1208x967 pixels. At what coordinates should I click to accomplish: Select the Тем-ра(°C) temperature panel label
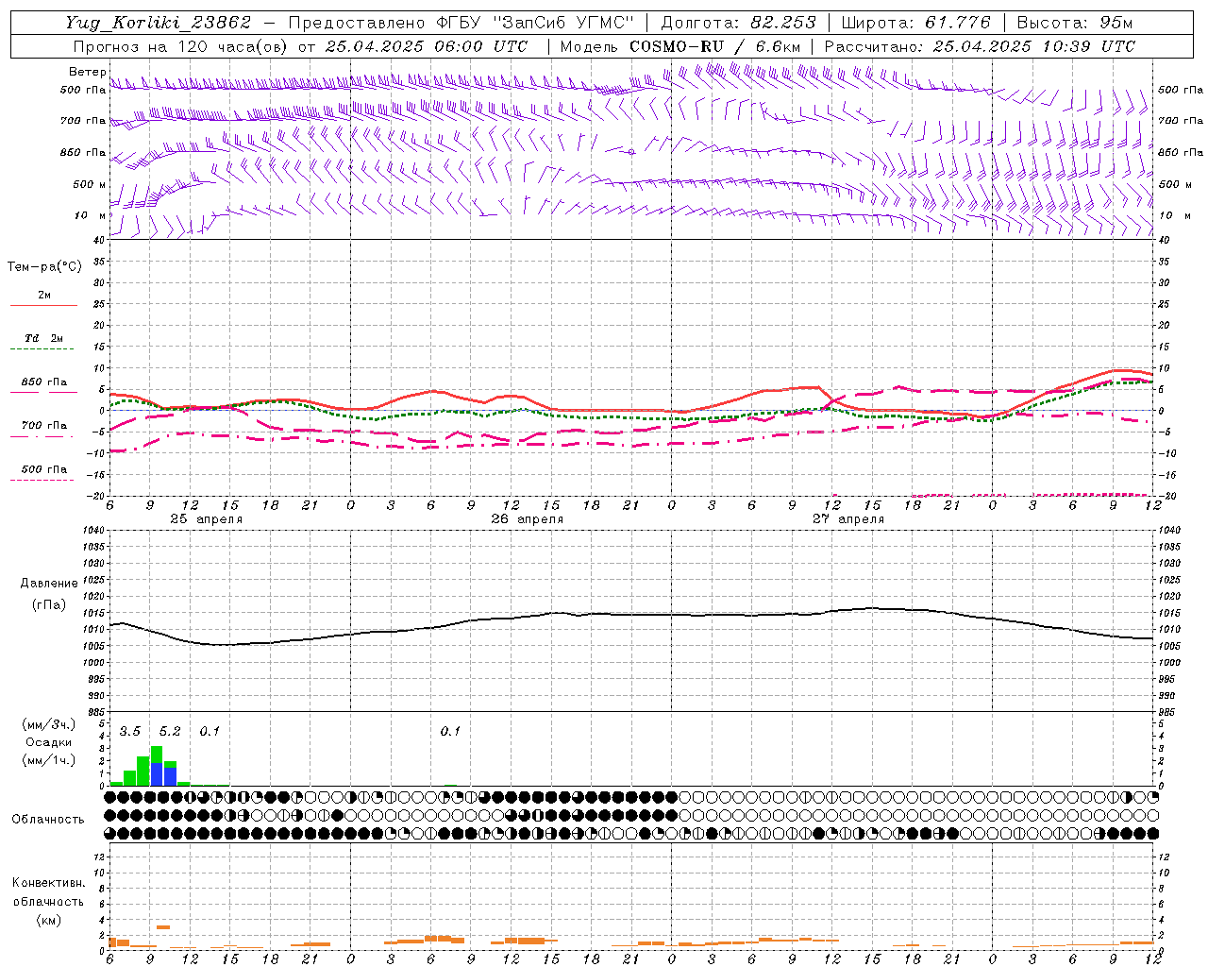pos(44,267)
